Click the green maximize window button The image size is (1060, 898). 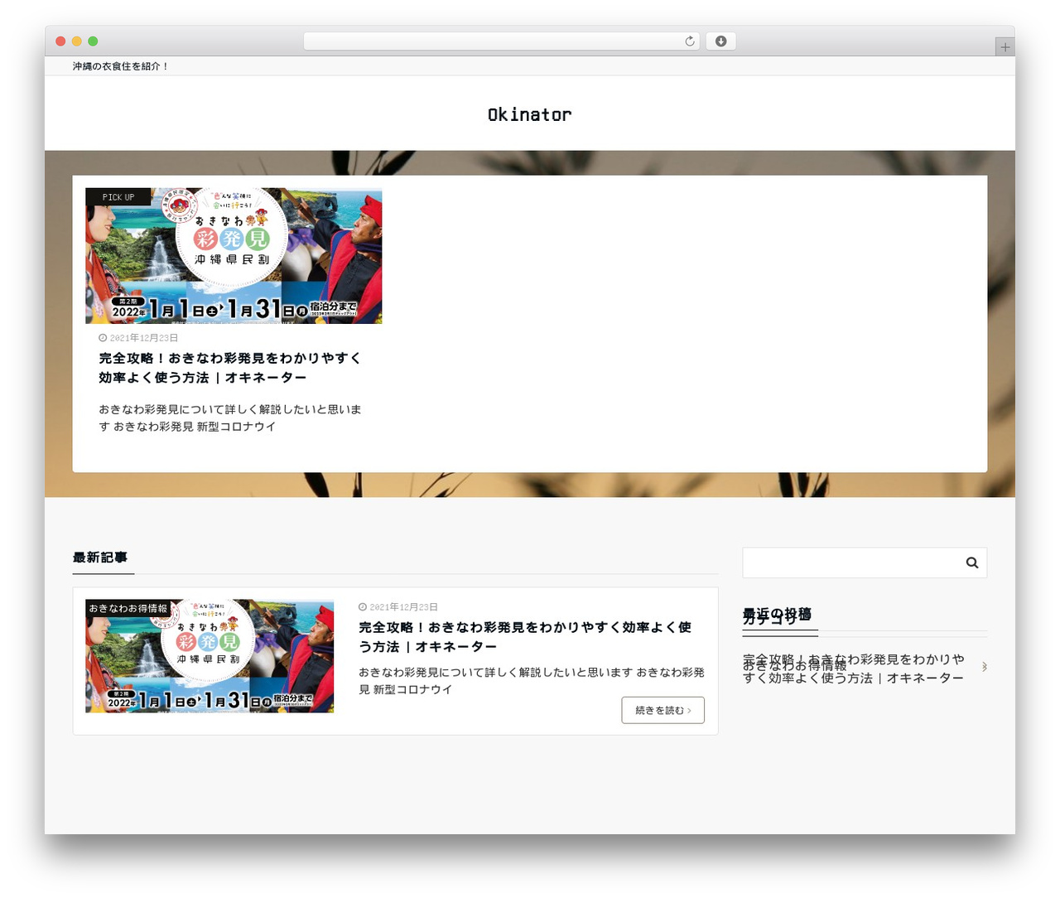point(93,41)
